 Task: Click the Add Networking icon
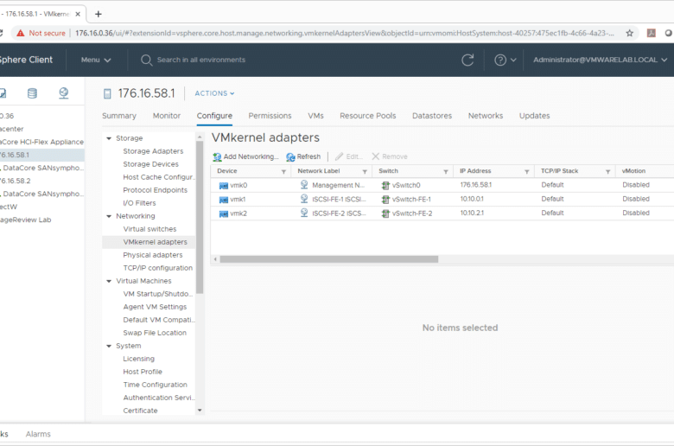pyautogui.click(x=217, y=157)
